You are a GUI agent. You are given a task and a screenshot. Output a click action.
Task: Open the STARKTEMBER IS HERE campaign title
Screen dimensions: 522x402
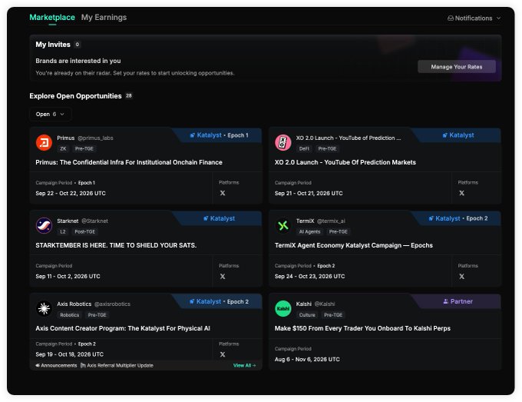[116, 245]
